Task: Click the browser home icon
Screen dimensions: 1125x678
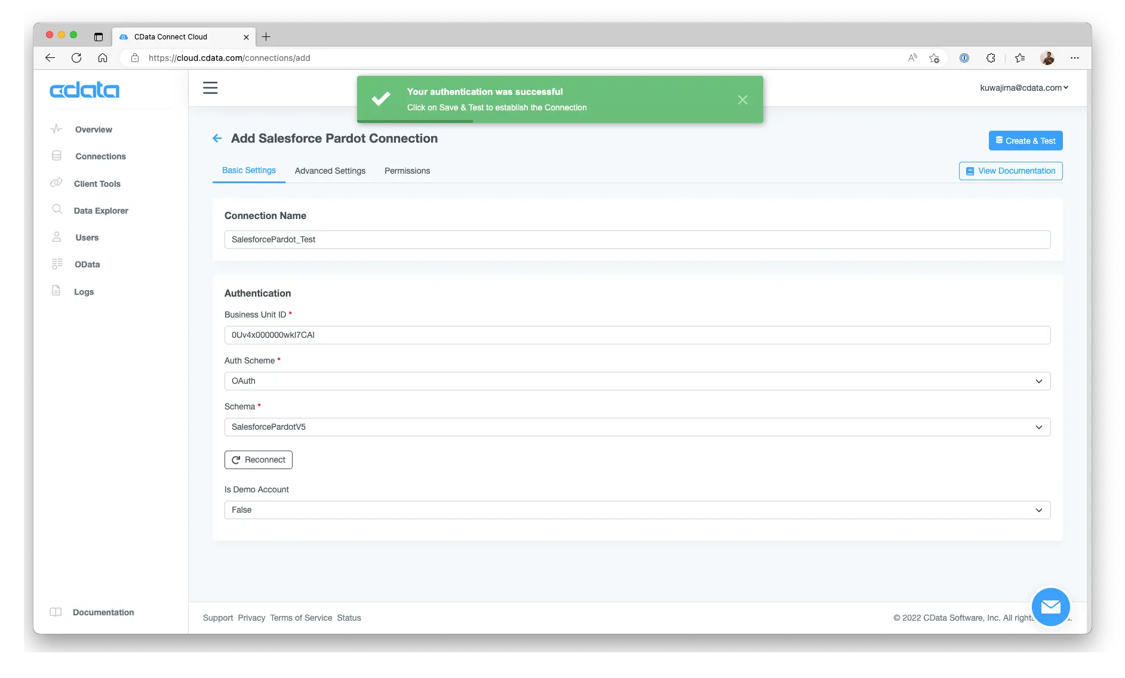Action: click(x=103, y=58)
